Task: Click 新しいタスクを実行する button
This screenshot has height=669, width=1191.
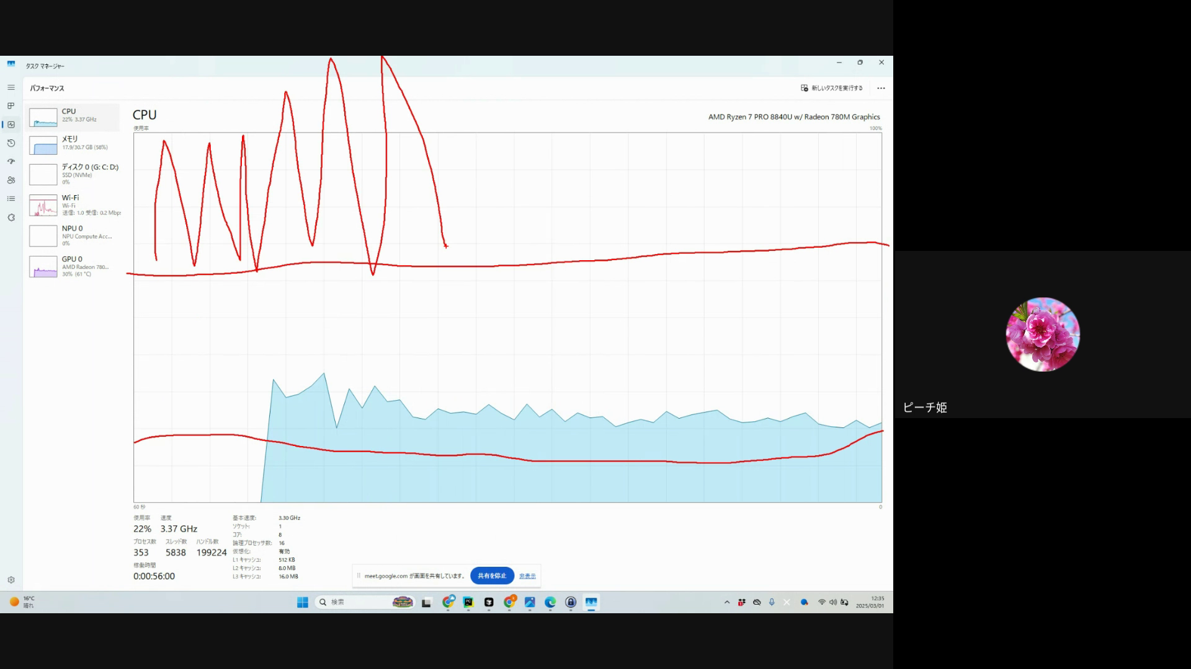Action: click(832, 88)
